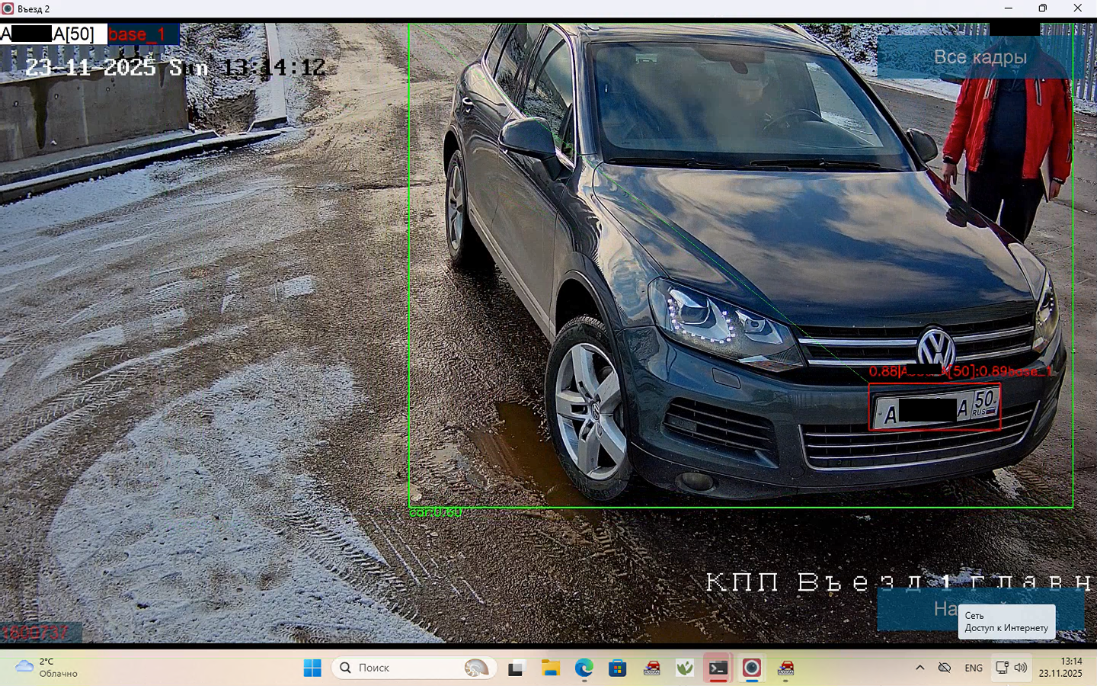This screenshot has height=686, width=1097.
Task: Select the camera viewer app on the taskbar
Action: [752, 668]
